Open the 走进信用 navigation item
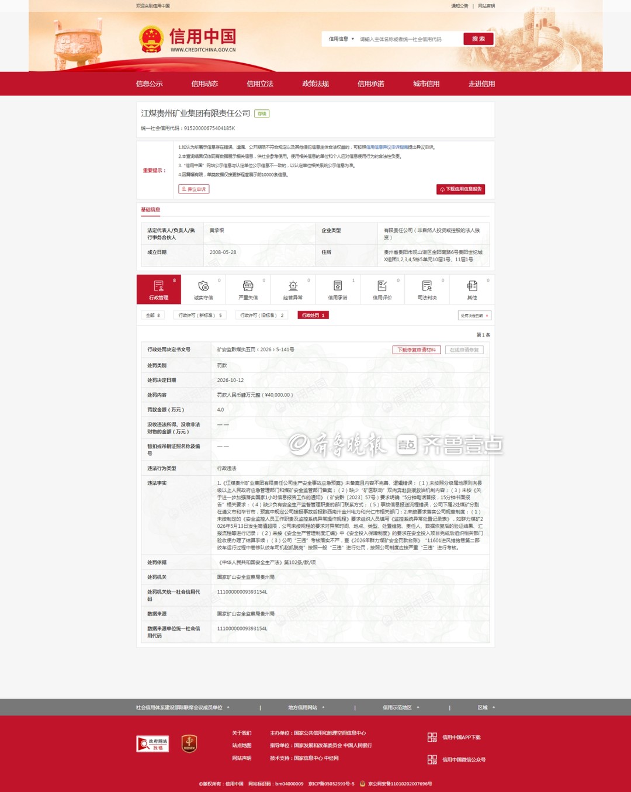The height and width of the screenshot is (792, 631). coord(482,84)
